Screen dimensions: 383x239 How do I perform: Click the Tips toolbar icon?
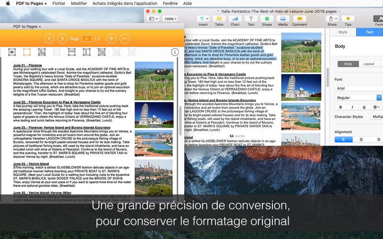click(x=348, y=19)
